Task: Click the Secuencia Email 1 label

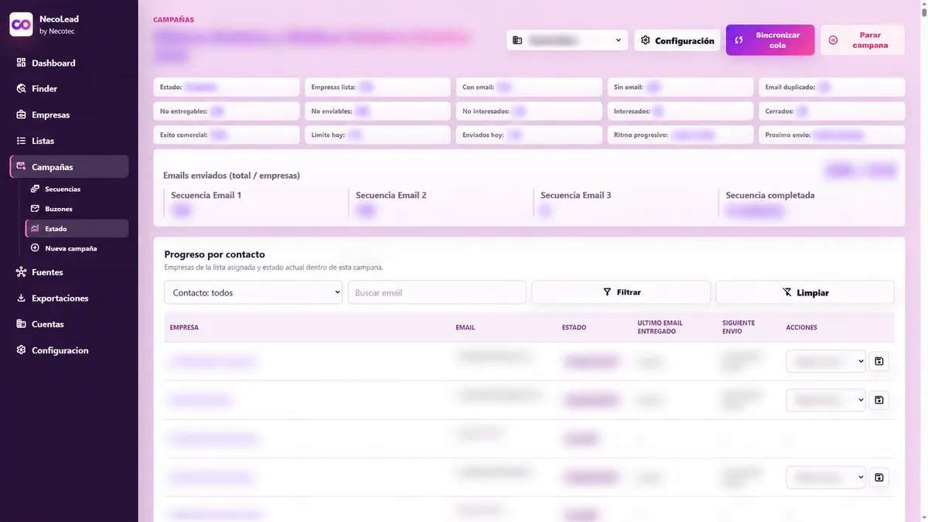Action: (x=206, y=195)
